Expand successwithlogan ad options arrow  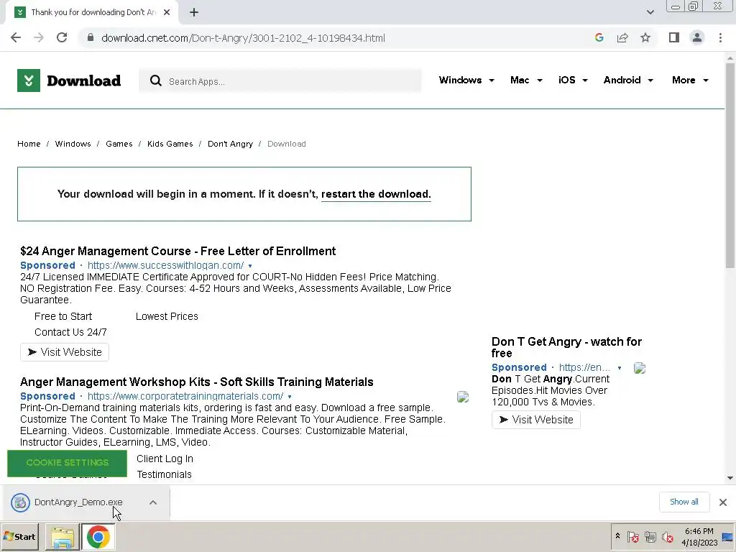click(249, 266)
